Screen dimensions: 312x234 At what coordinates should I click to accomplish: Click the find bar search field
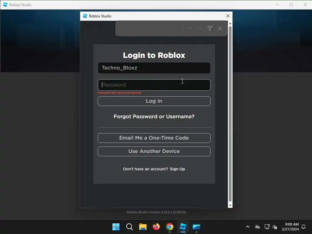click(x=150, y=28)
